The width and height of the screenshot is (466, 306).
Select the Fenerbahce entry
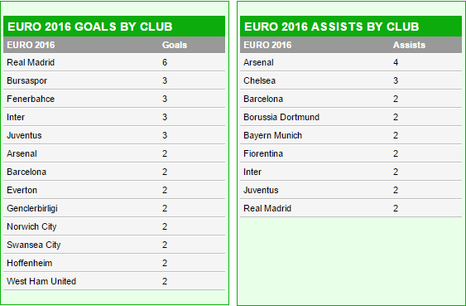pos(31,99)
